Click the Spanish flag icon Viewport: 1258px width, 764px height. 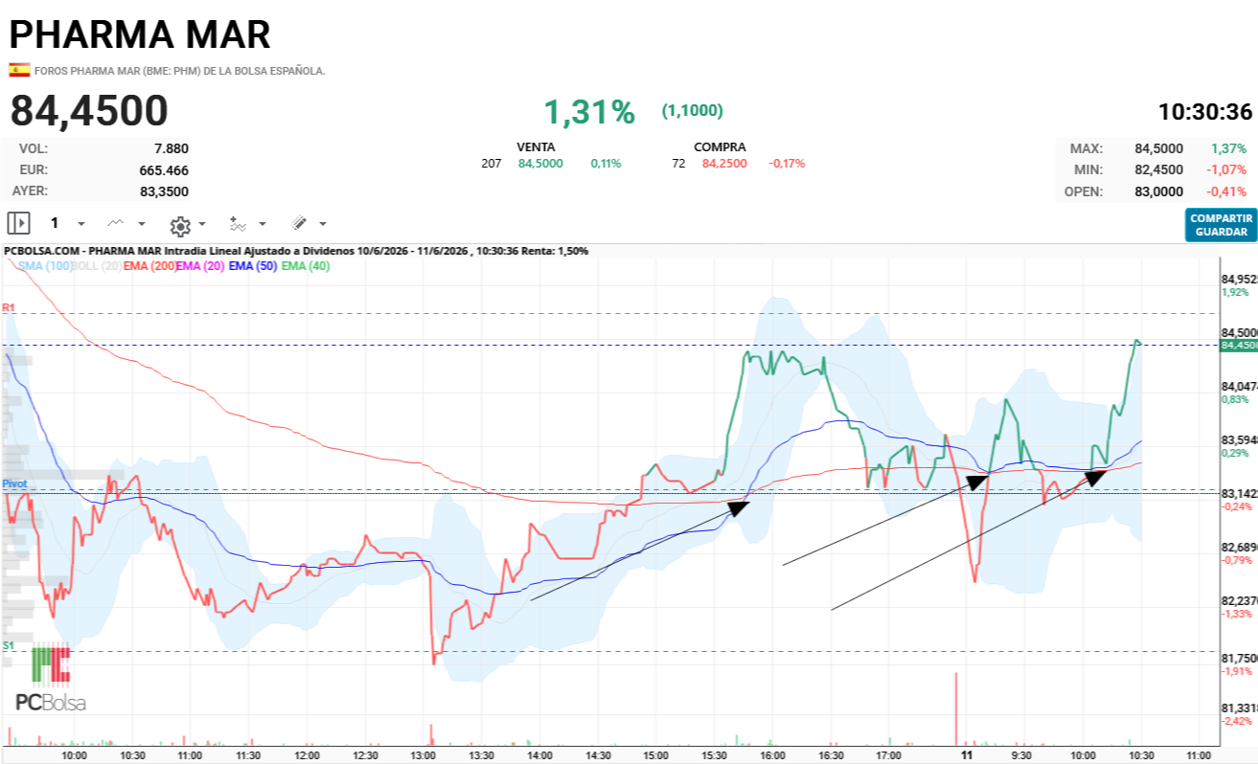(19, 70)
